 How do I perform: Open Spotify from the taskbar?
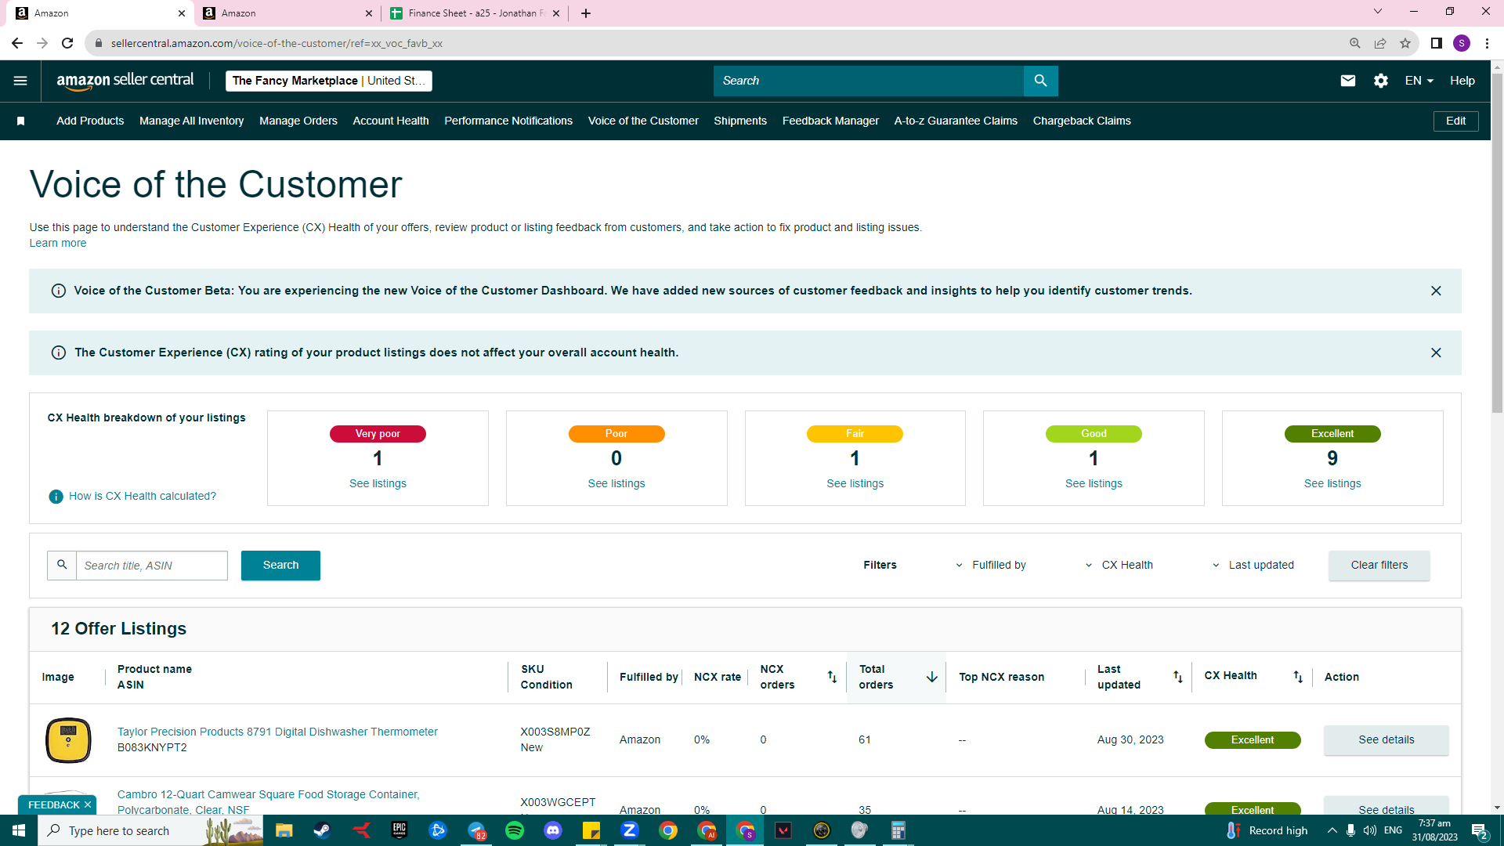515,830
